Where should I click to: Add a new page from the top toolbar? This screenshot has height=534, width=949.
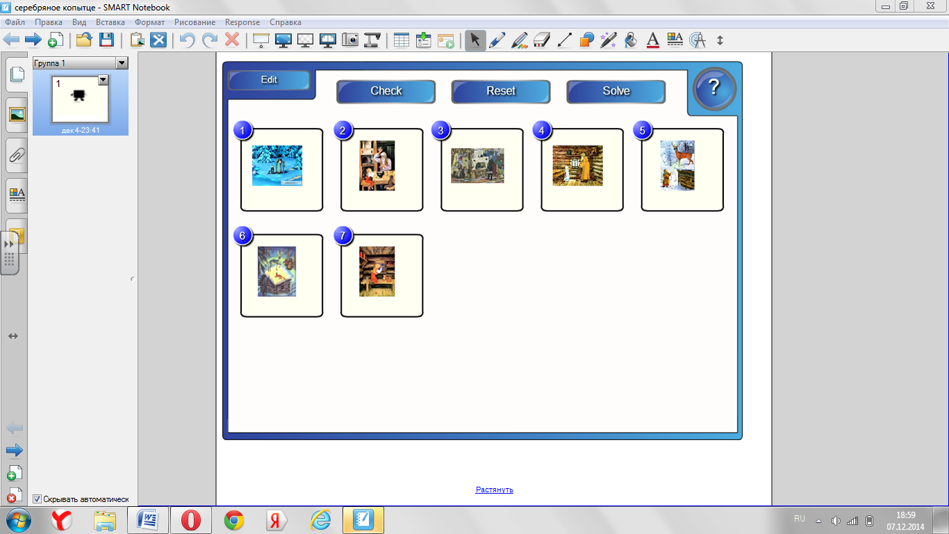(56, 40)
